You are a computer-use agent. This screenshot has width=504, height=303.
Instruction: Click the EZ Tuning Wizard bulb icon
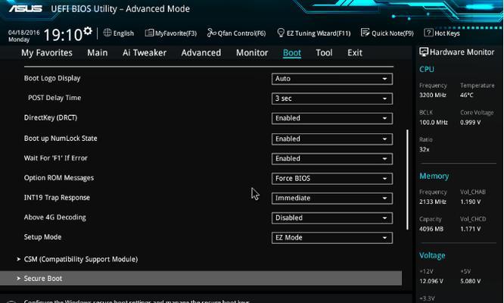[x=281, y=33]
